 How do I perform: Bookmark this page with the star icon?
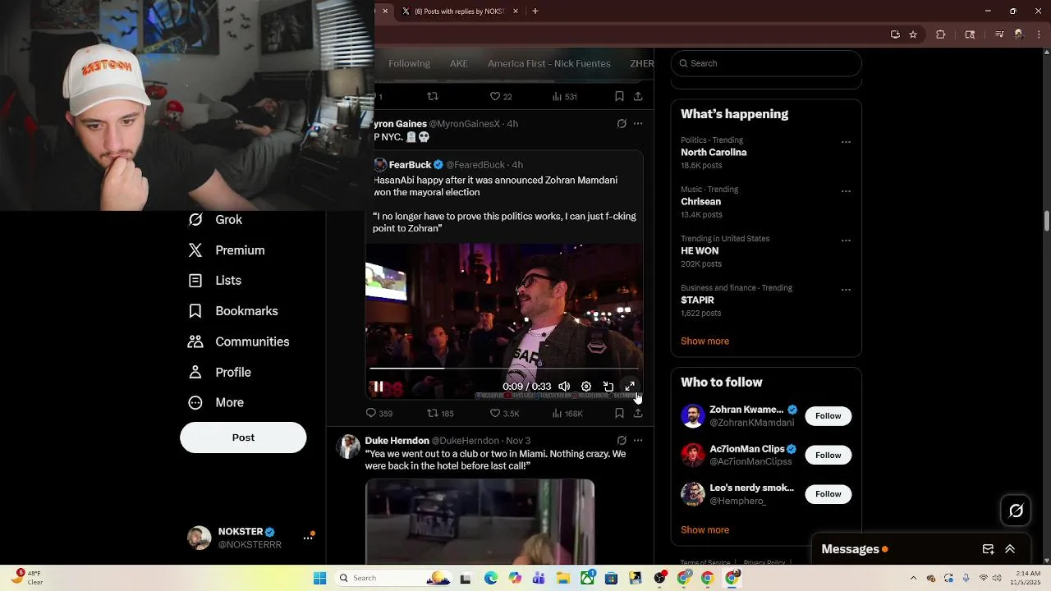tap(913, 34)
